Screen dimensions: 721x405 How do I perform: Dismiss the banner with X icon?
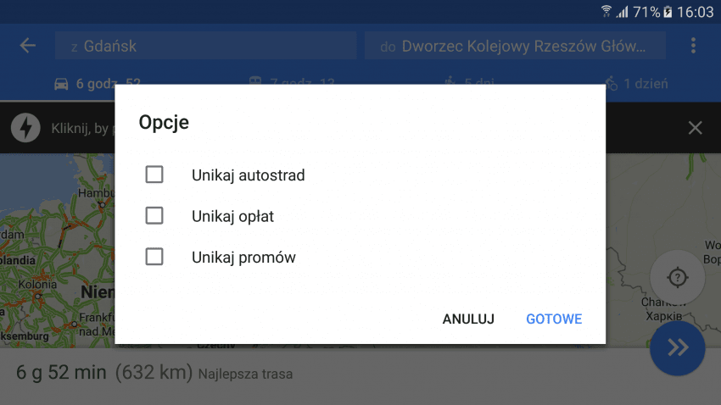click(x=695, y=128)
